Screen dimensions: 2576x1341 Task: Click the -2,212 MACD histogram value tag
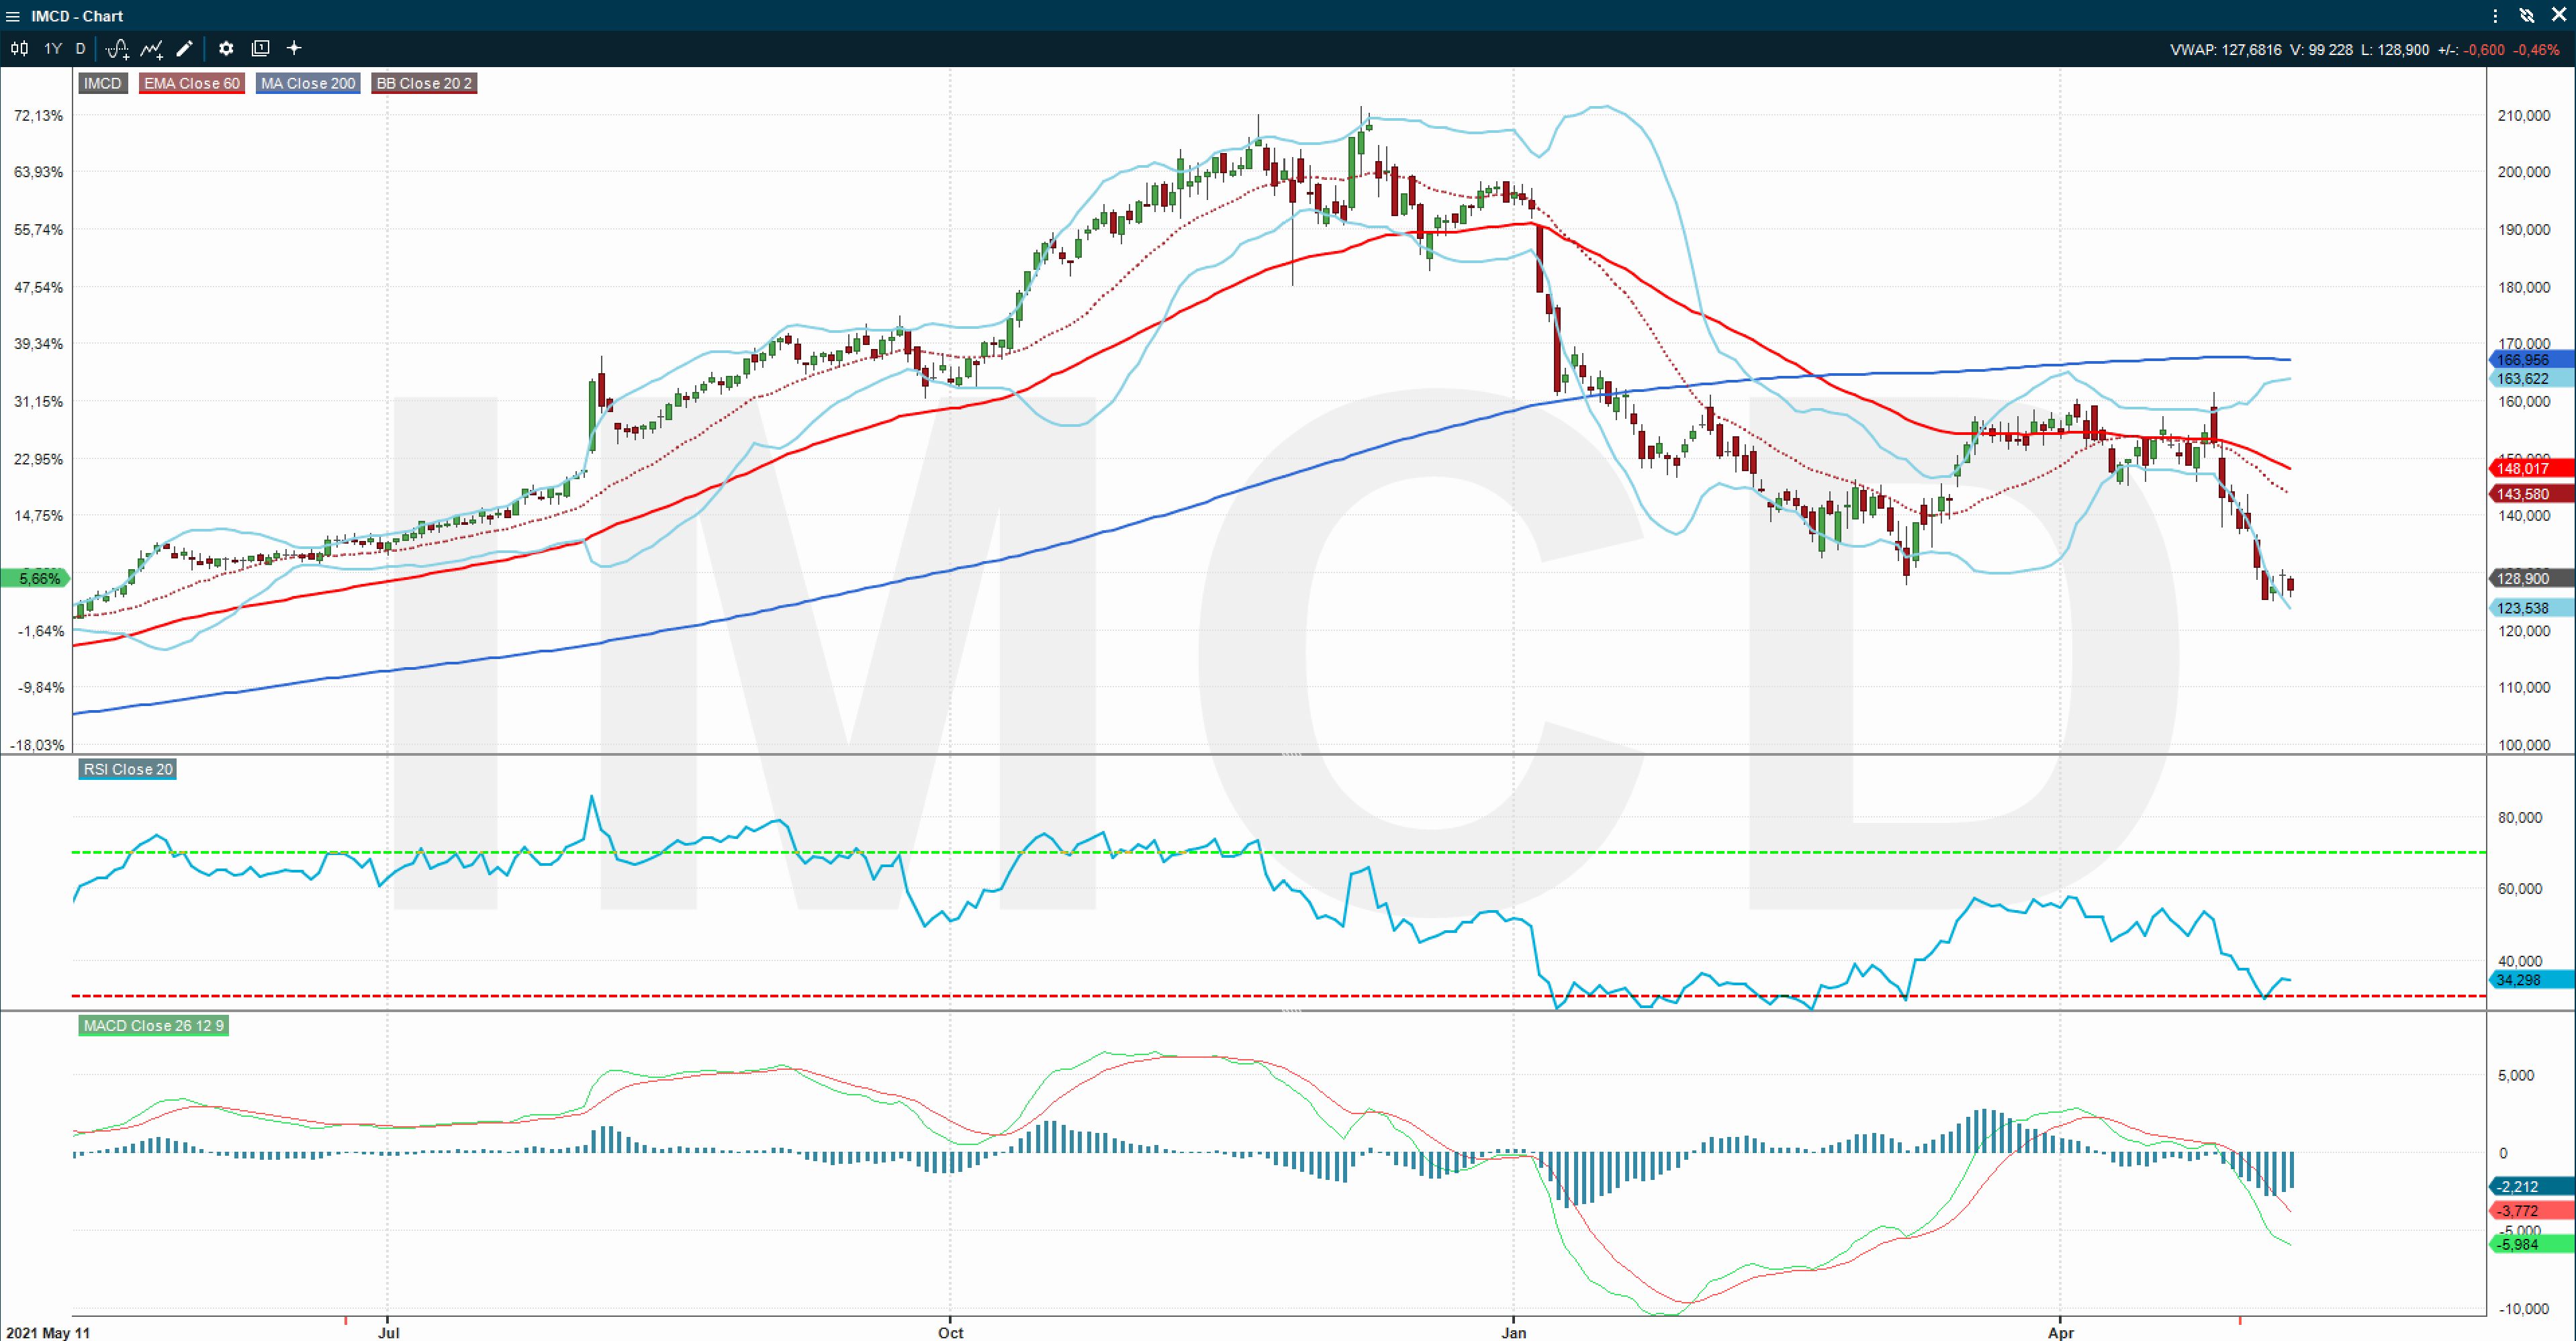(2530, 1187)
